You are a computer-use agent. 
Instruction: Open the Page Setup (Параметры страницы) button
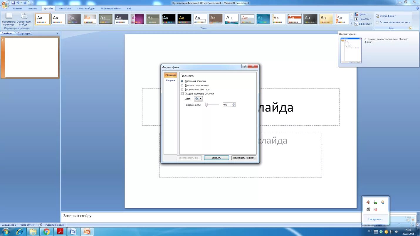[9, 19]
